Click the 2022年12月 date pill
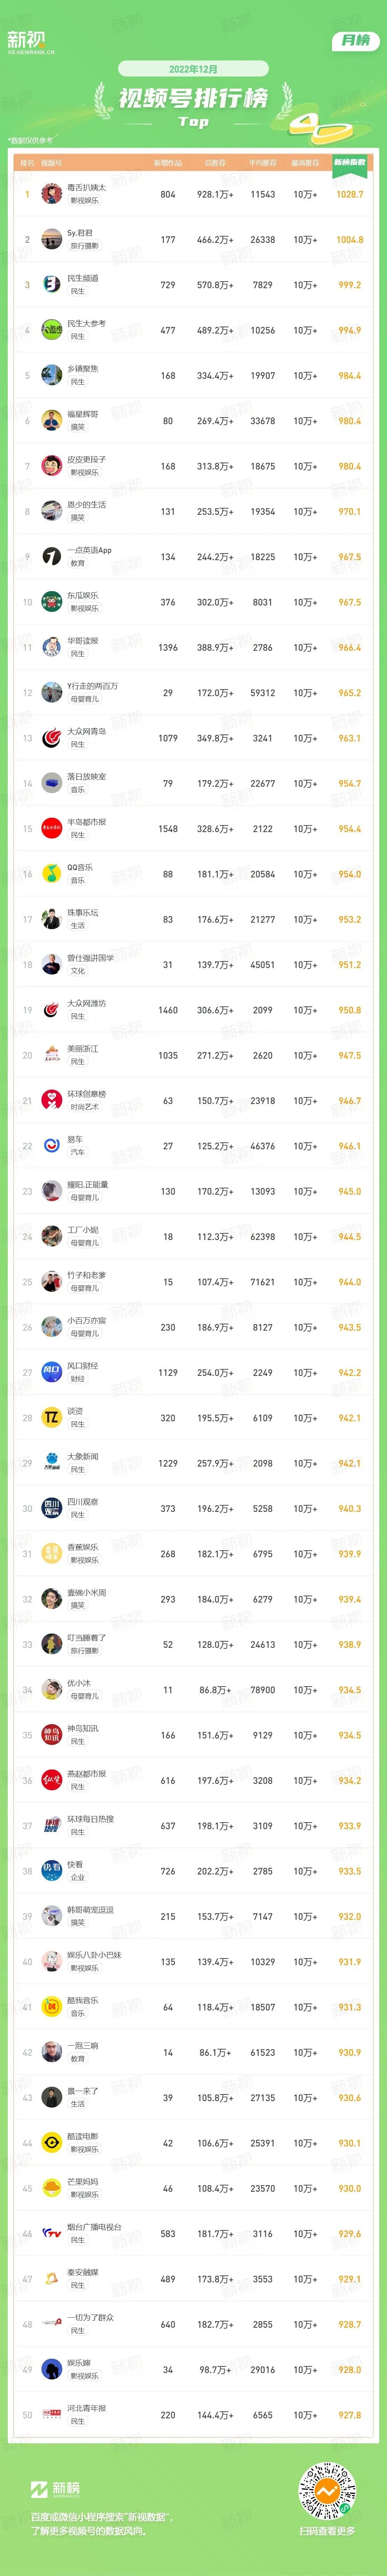The height and width of the screenshot is (2576, 387). click(193, 69)
